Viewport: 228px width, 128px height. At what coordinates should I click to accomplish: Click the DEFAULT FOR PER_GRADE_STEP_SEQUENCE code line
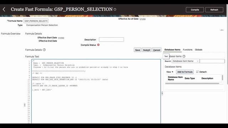(x=55, y=78)
